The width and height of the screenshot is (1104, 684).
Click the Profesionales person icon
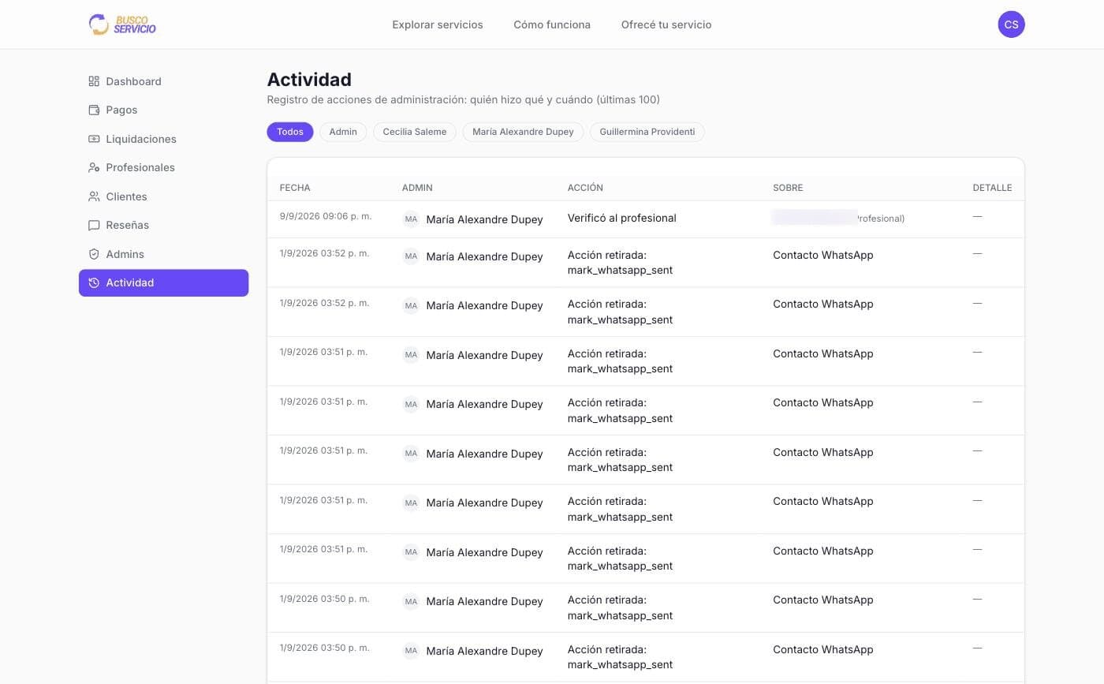[94, 167]
